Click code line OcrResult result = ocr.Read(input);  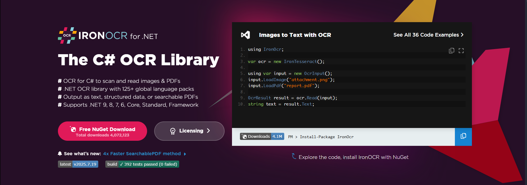click(x=292, y=98)
